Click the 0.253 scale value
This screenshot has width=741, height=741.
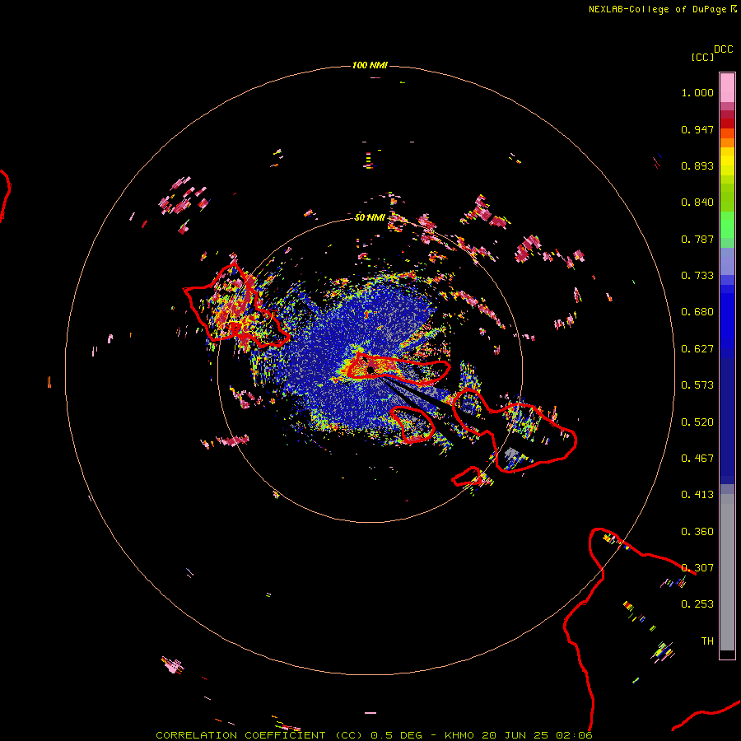point(697,604)
